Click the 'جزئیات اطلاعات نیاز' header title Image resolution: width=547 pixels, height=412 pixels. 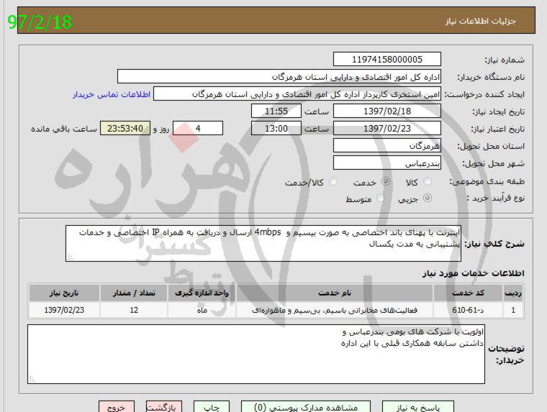tap(480, 22)
